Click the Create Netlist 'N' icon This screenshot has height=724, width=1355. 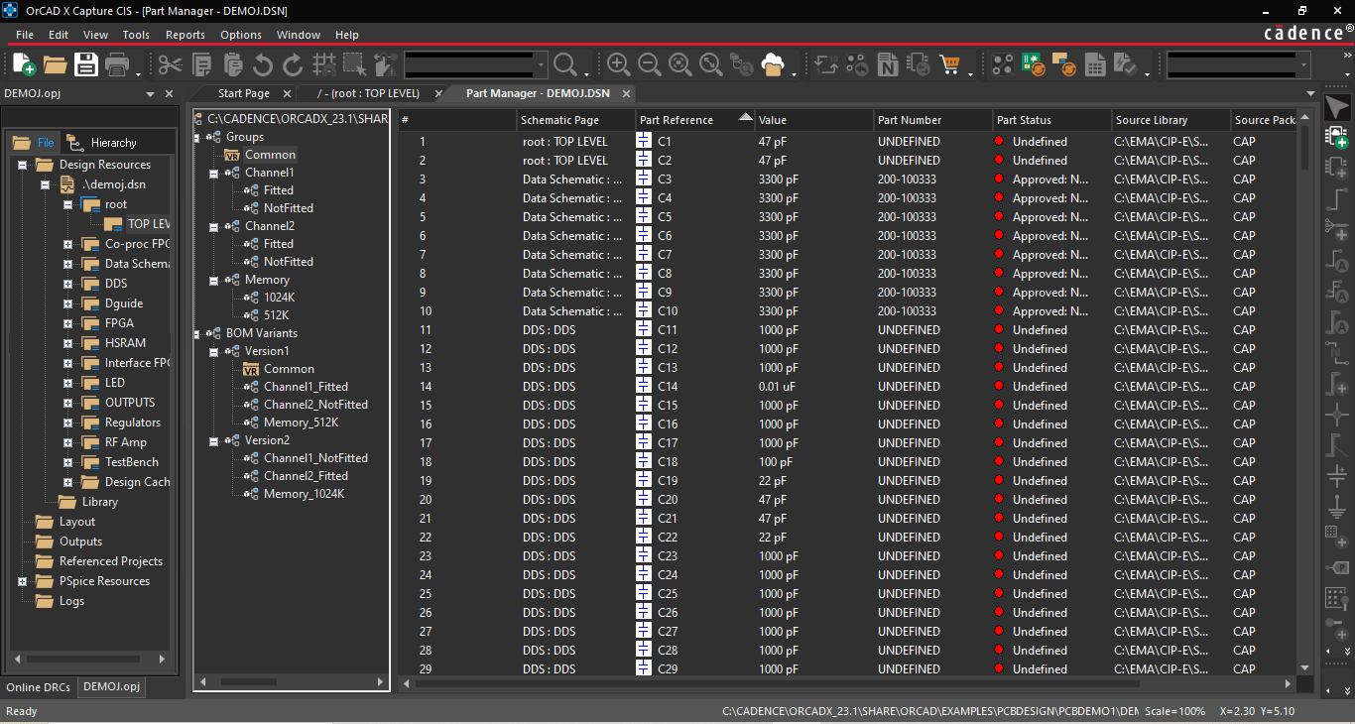[888, 65]
